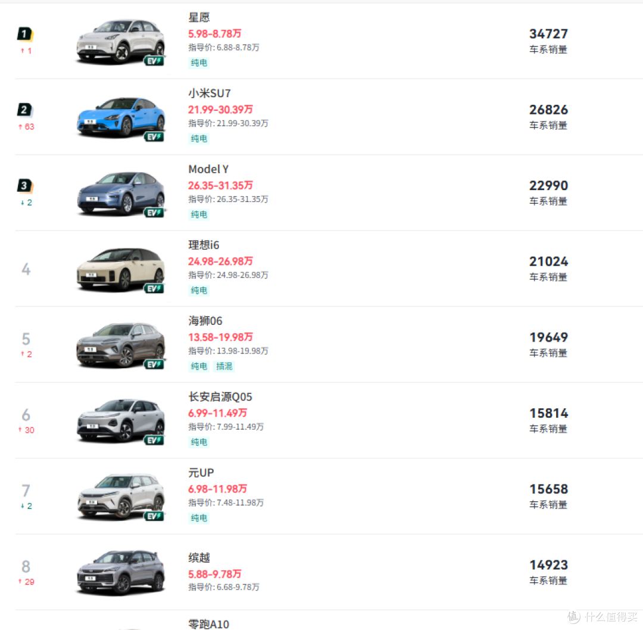Open the 理想i6 title link
Screen dimensions: 643x630
pyautogui.click(x=204, y=245)
